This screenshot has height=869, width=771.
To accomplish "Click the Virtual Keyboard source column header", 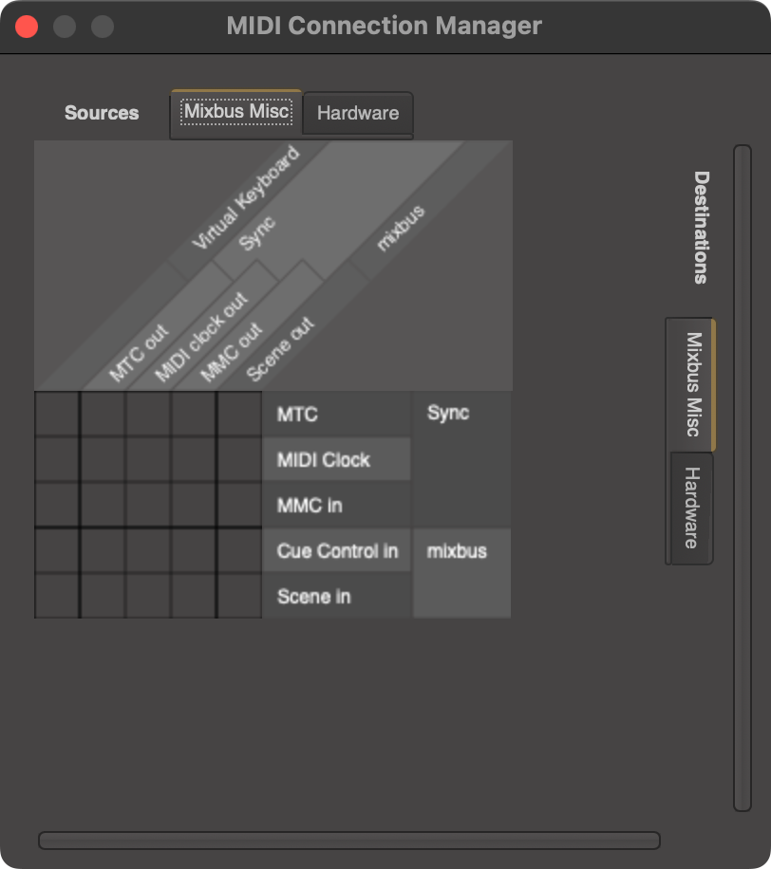I will [x=246, y=198].
